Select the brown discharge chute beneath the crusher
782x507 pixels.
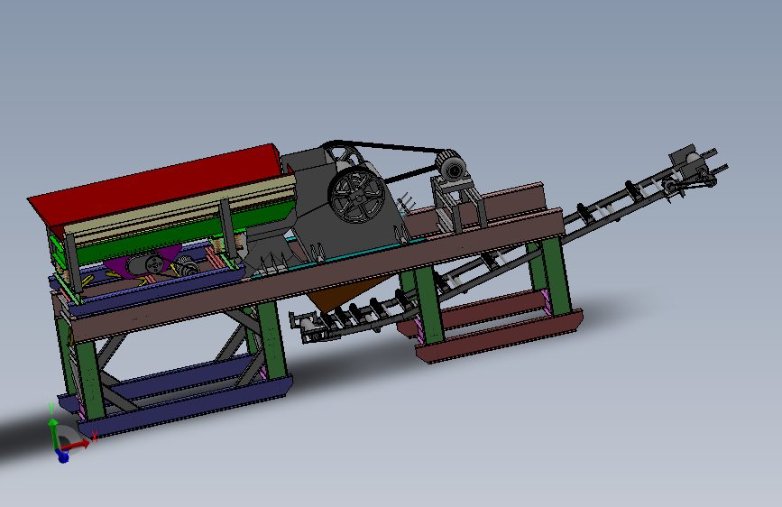(x=345, y=293)
